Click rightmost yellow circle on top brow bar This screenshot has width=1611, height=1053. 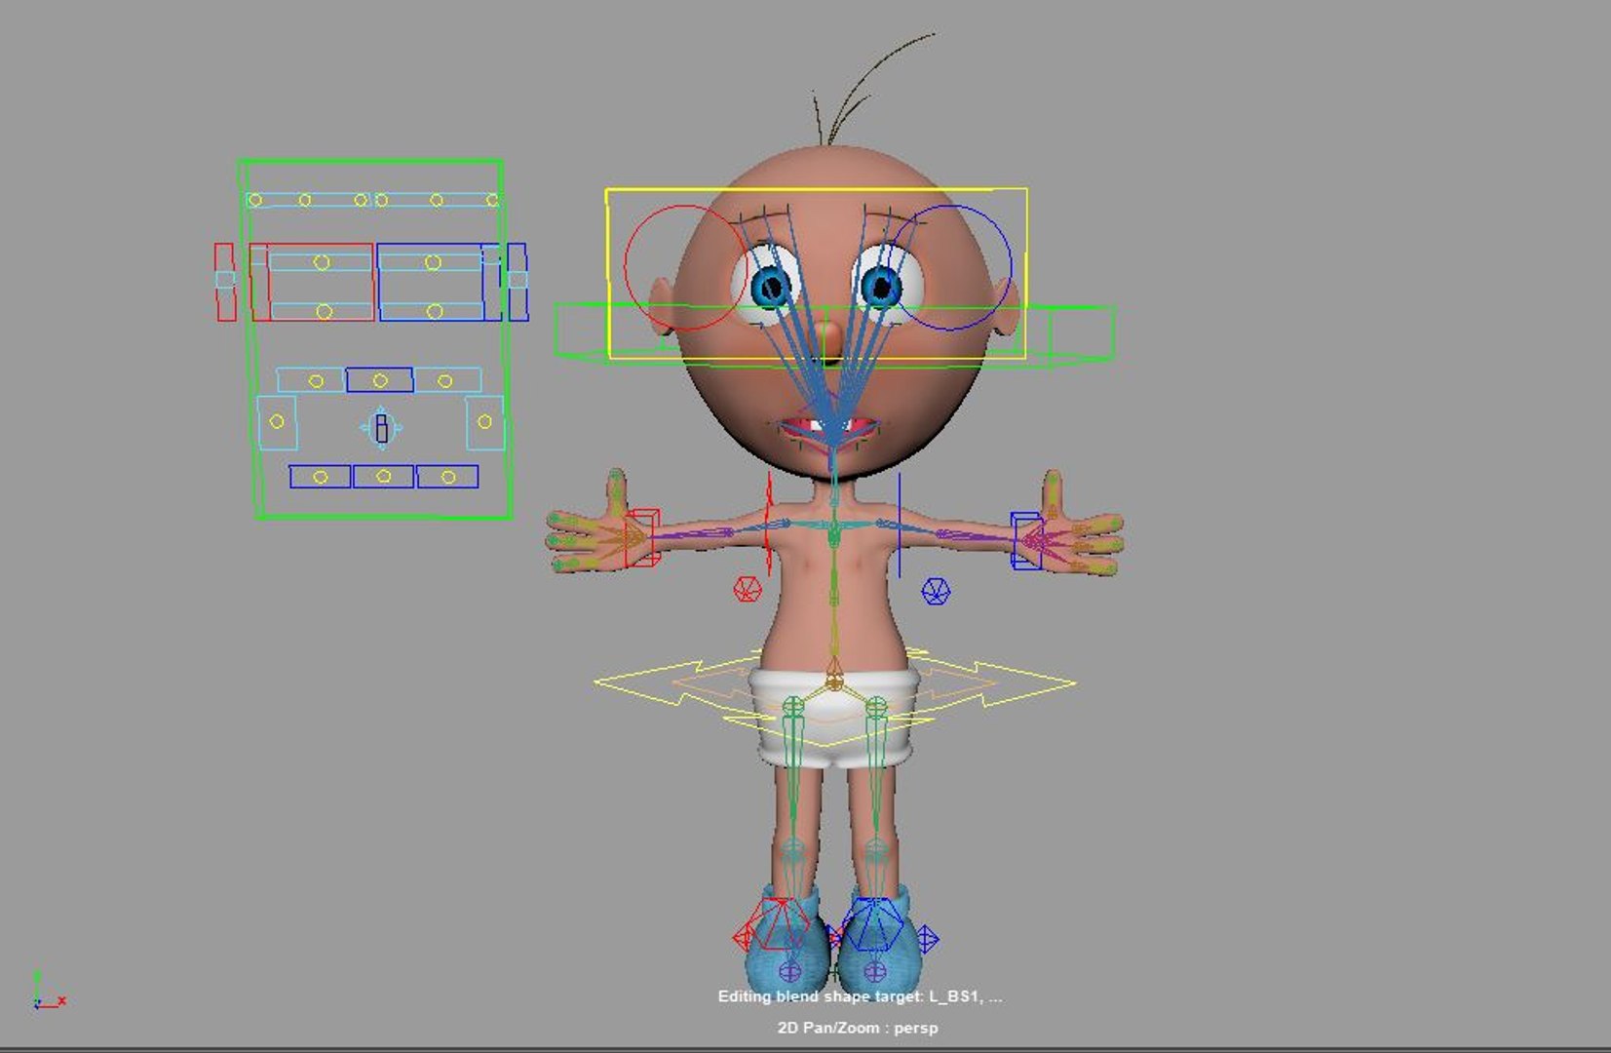[x=492, y=200]
